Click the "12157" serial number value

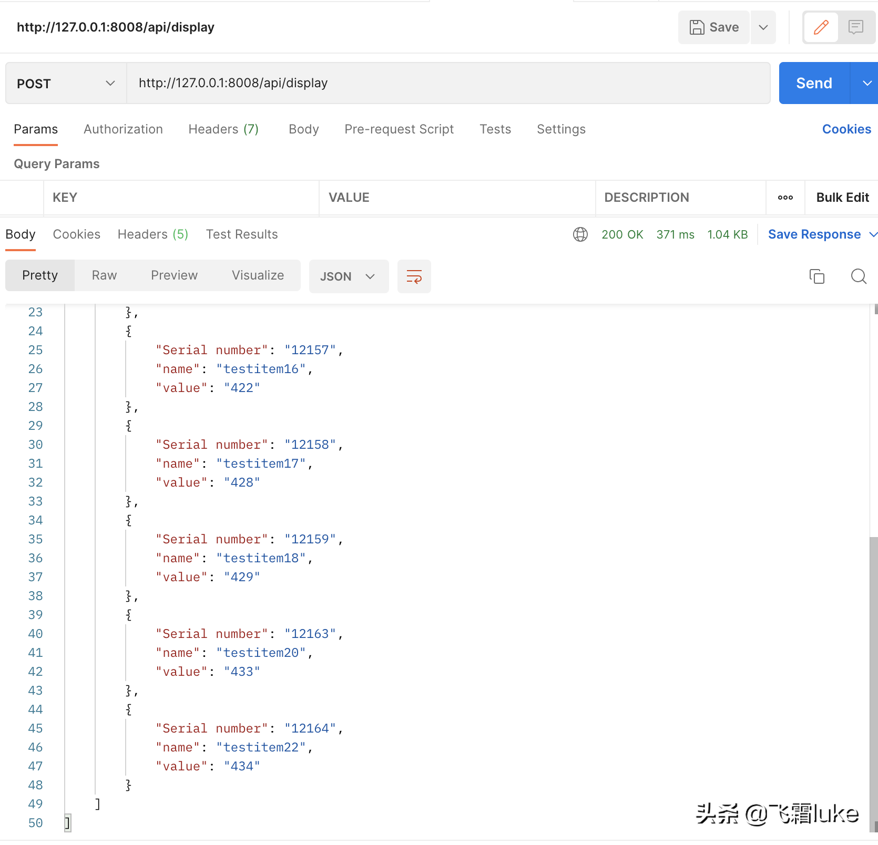(x=310, y=351)
